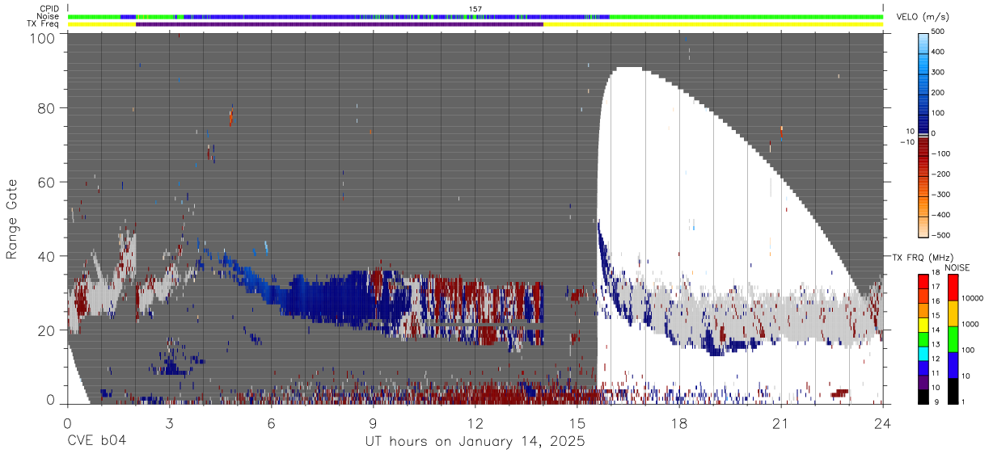
Task: Click the 3 UT hour tick label
Action: coord(169,422)
